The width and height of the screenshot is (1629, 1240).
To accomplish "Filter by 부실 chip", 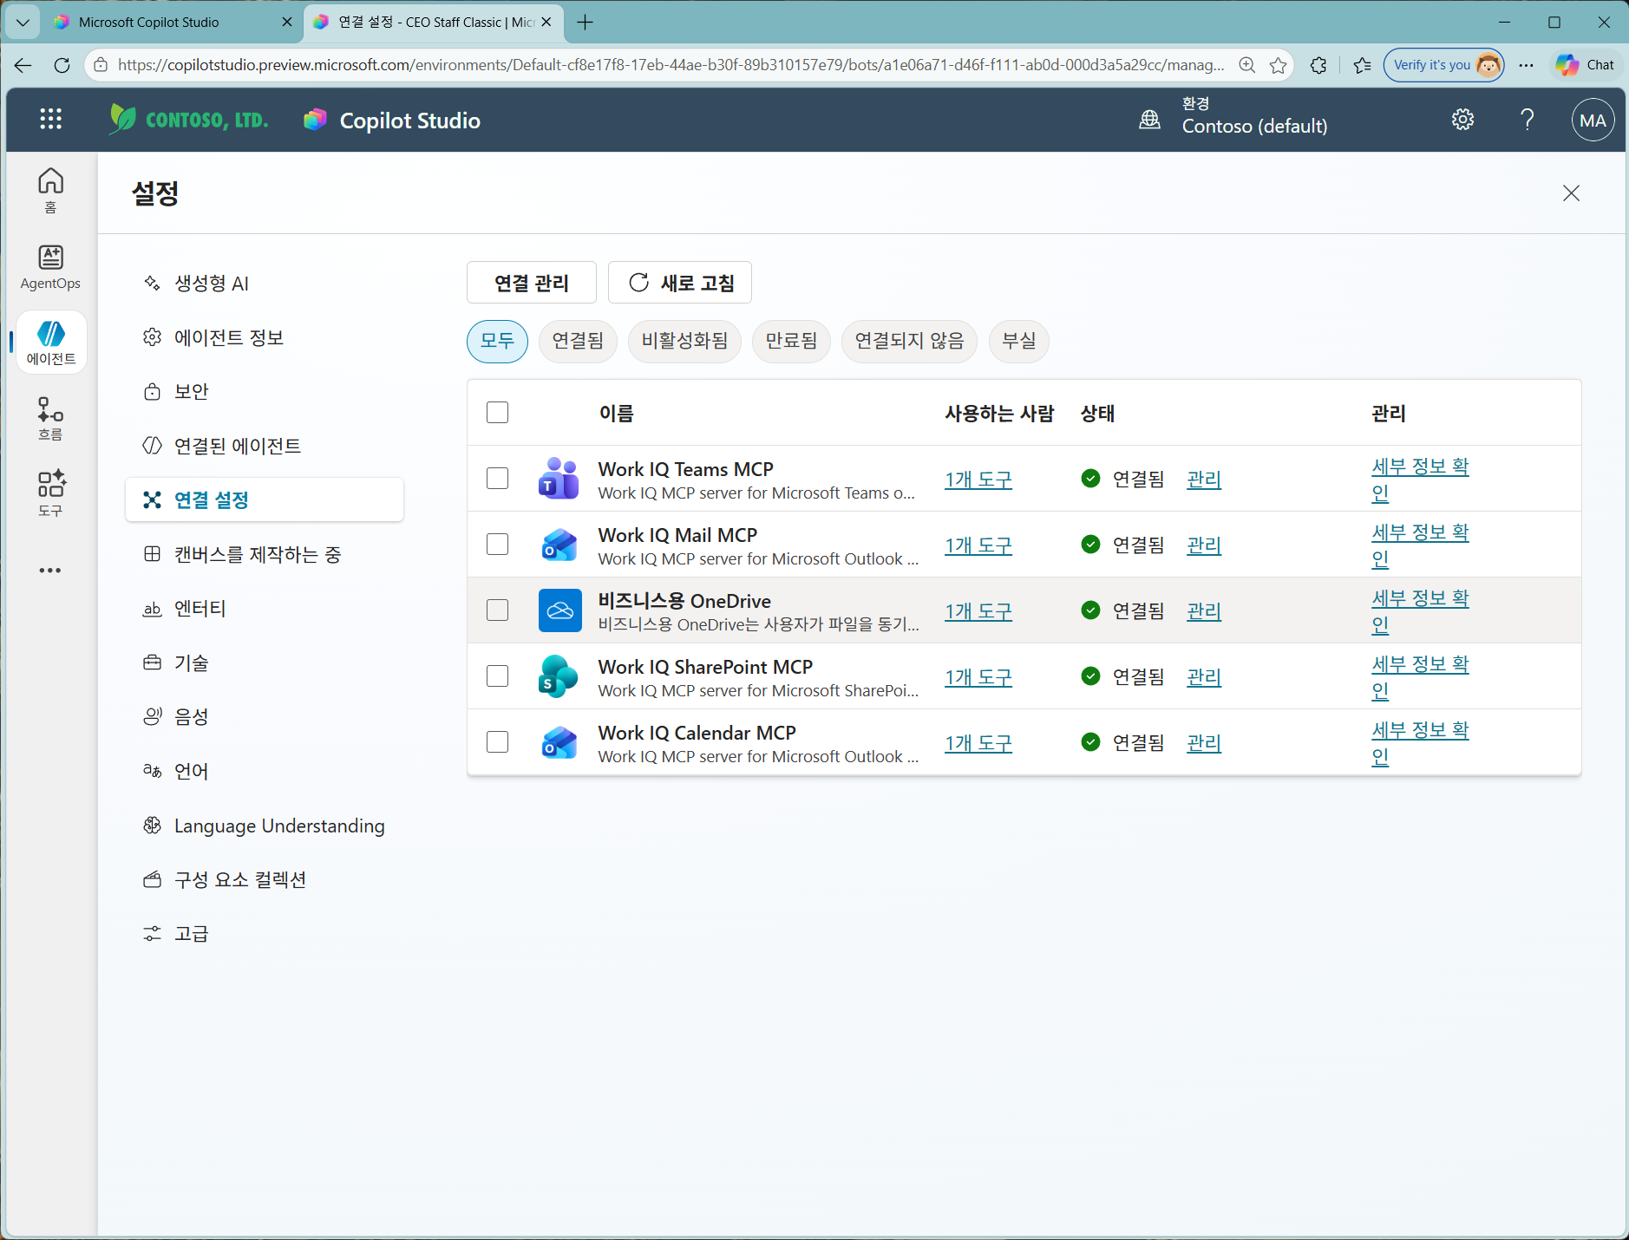I will (1019, 341).
